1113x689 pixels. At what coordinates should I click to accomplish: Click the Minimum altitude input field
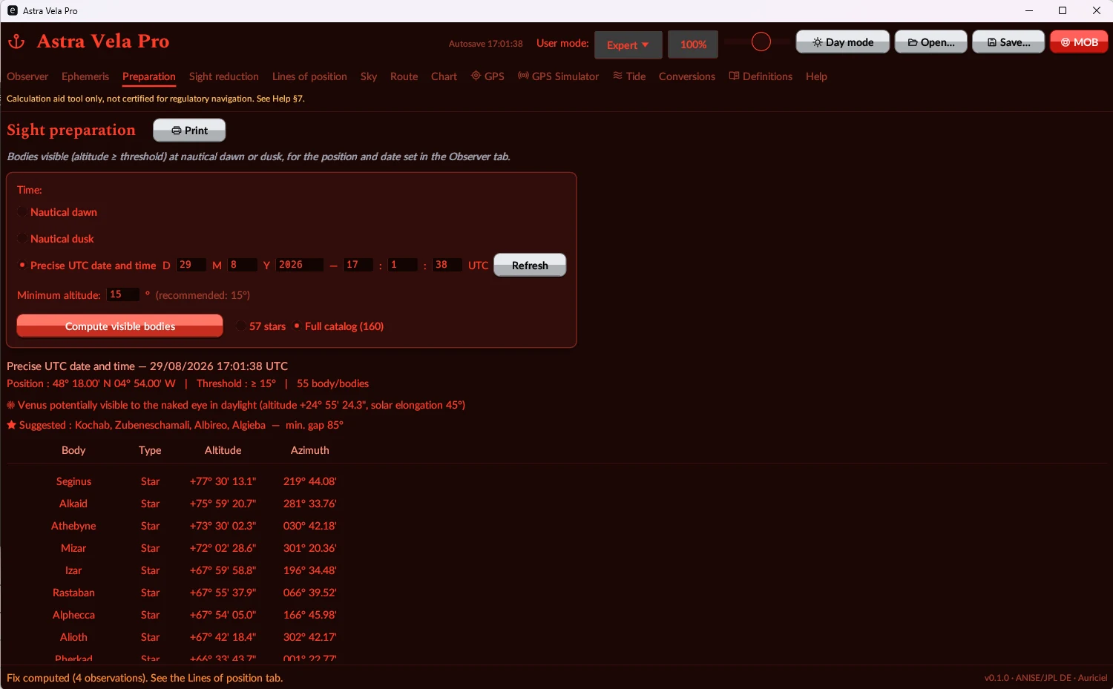[123, 294]
